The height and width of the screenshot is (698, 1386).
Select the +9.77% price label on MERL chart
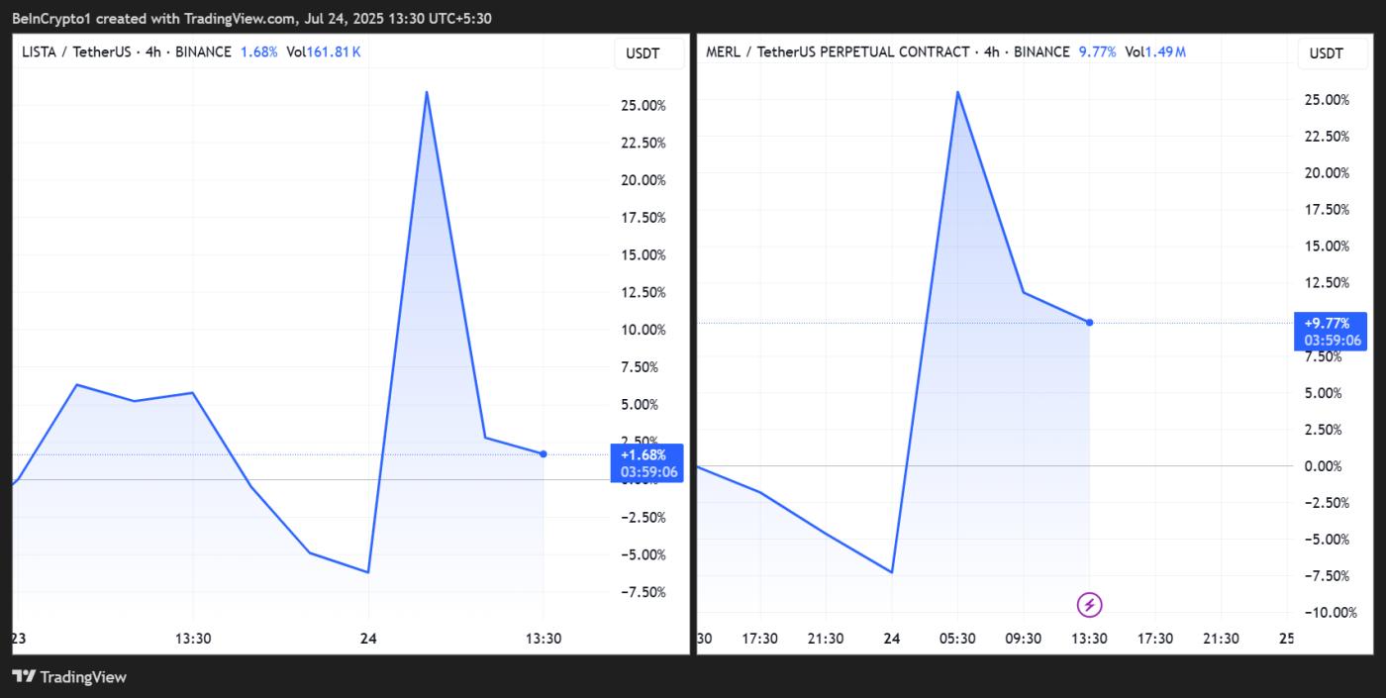point(1332,332)
